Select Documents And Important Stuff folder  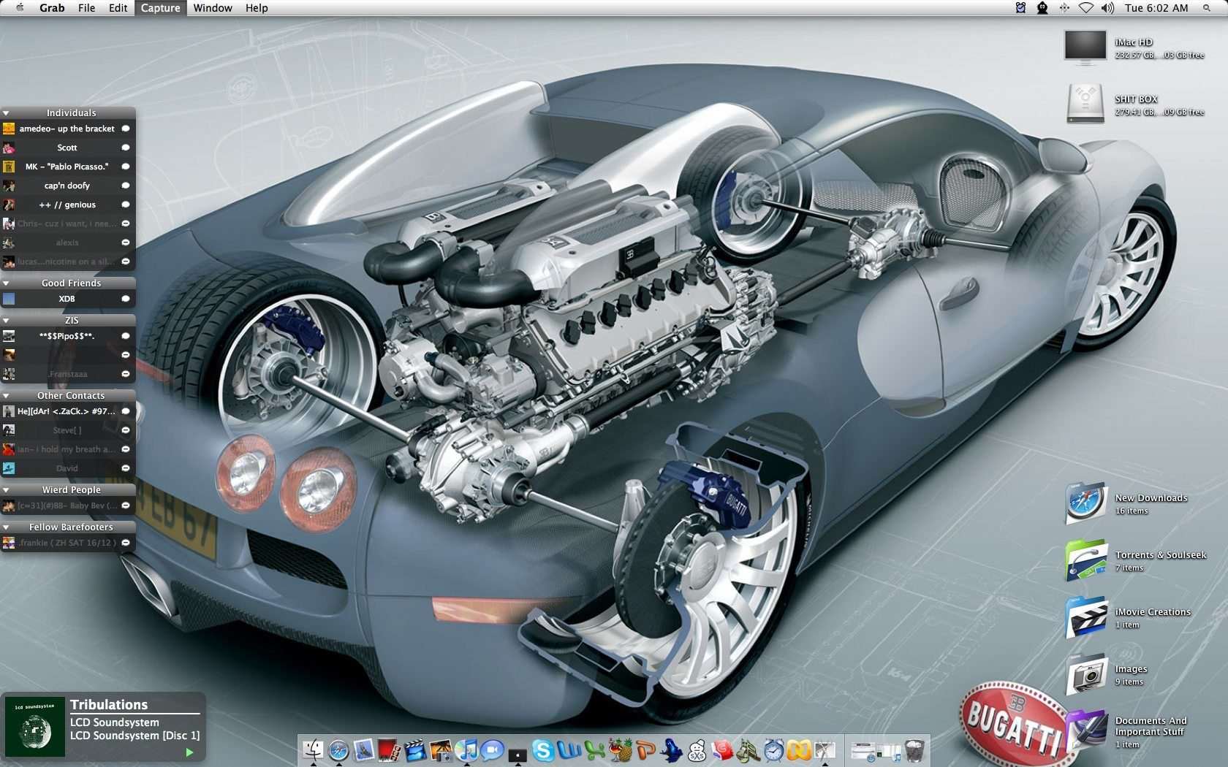[1086, 731]
